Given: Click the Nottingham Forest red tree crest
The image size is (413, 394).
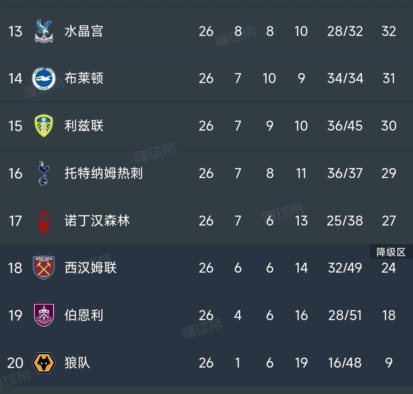Looking at the screenshot, I should [44, 221].
